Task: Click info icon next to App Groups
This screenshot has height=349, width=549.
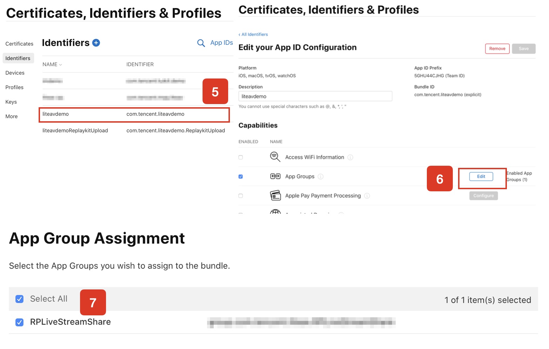Action: tap(320, 177)
